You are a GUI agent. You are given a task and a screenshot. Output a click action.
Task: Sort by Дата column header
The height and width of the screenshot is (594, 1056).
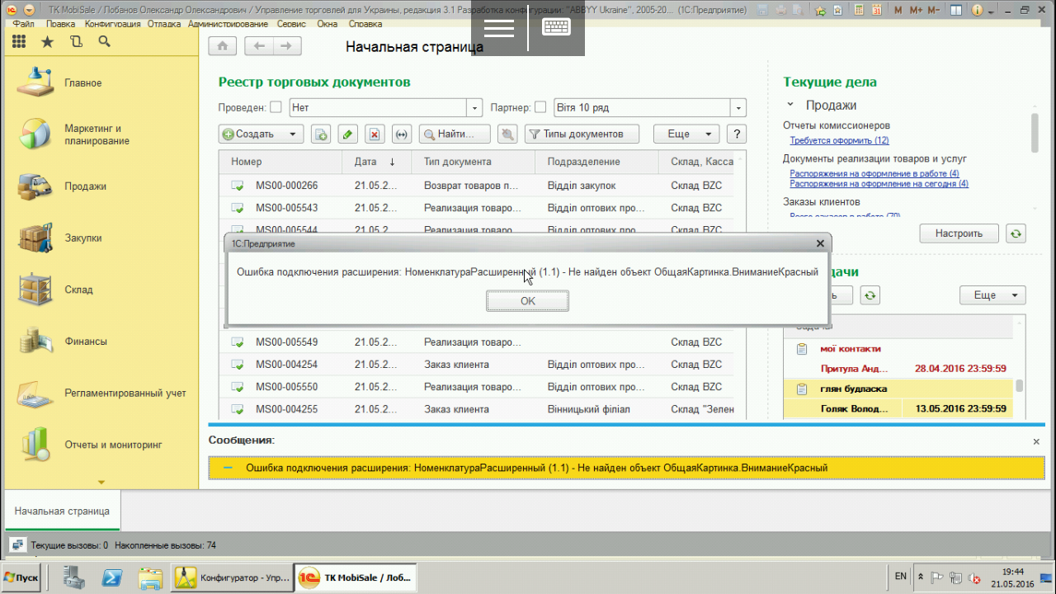coord(376,162)
